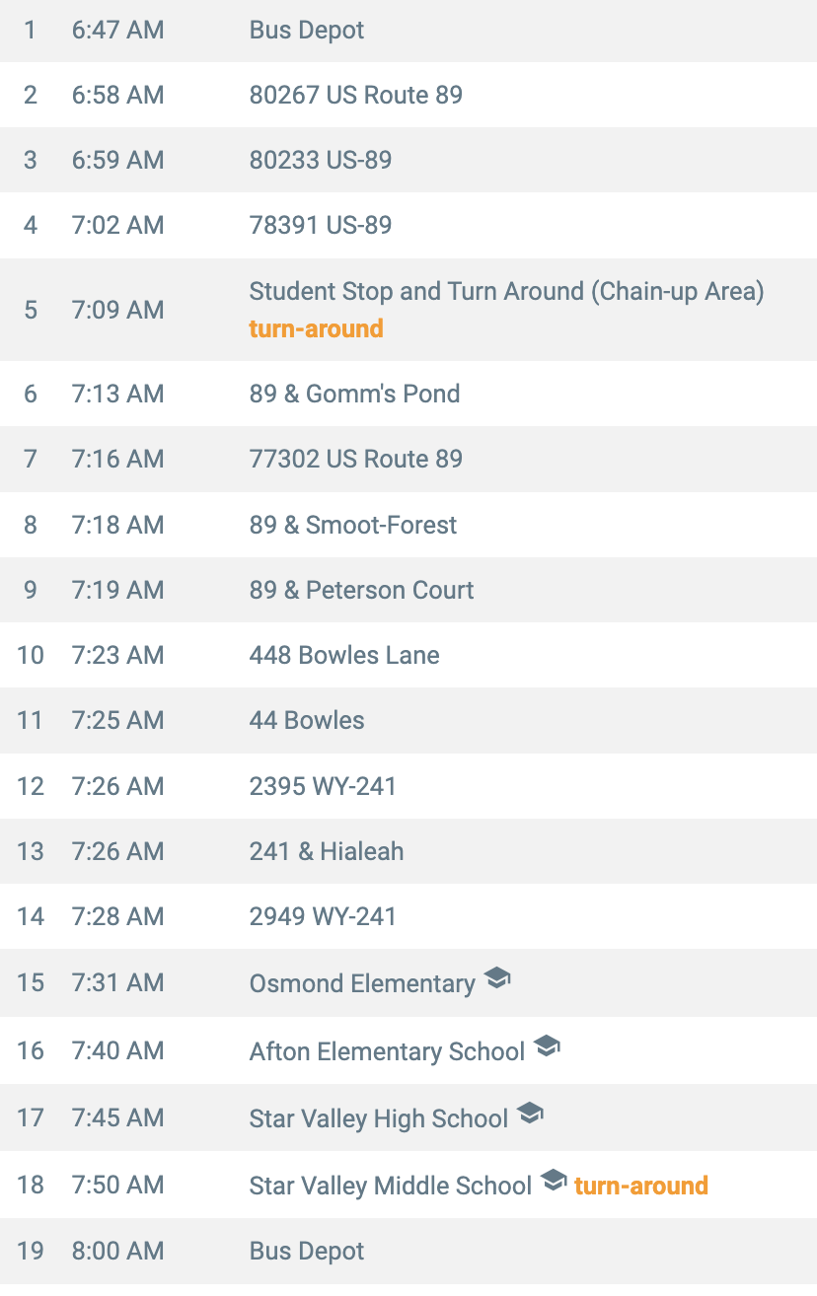The height and width of the screenshot is (1296, 817).
Task: Select the 80267 US Route 89 stop
Action: click(355, 96)
